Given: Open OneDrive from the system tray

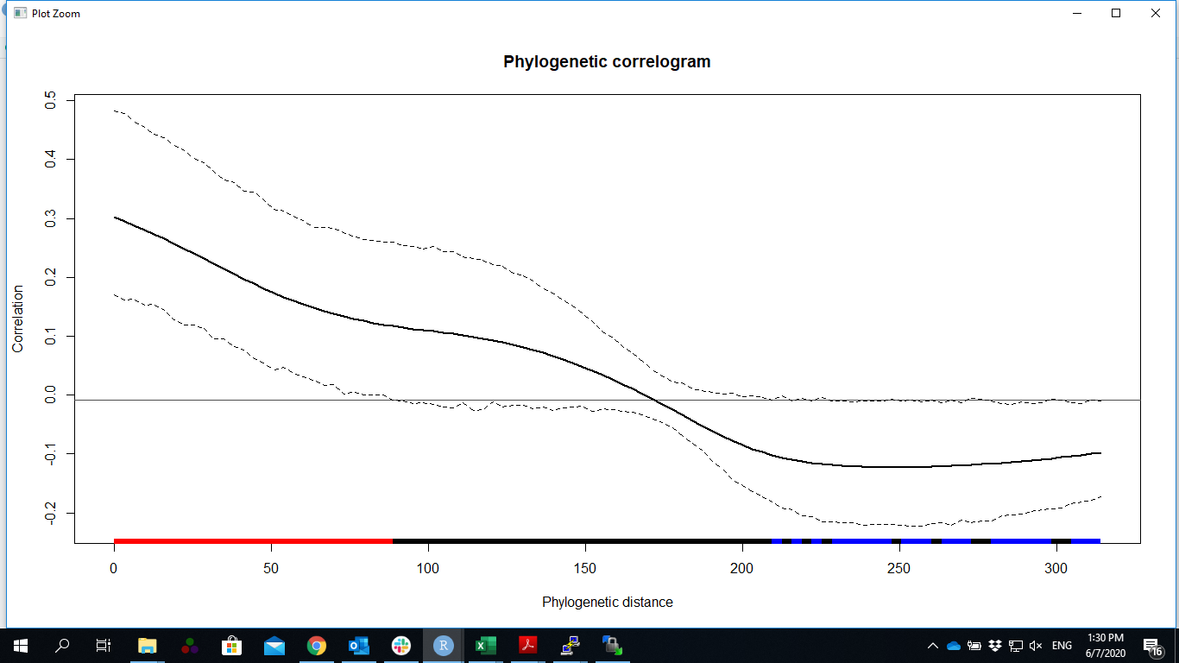Looking at the screenshot, I should pyautogui.click(x=954, y=646).
